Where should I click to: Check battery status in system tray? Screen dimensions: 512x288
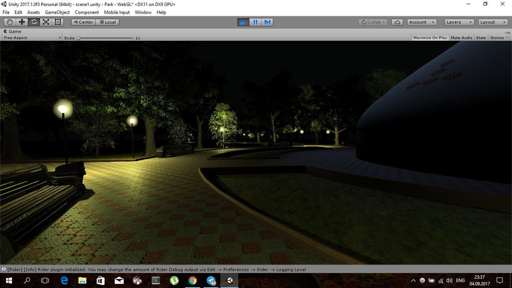pos(431,280)
